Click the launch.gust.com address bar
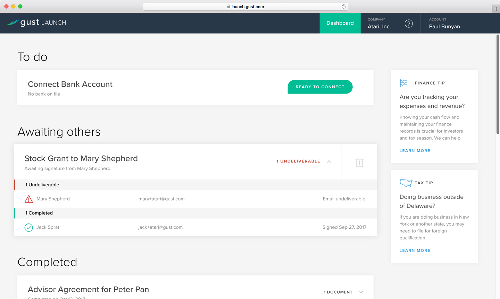Image resolution: width=500 pixels, height=299 pixels. click(x=245, y=7)
